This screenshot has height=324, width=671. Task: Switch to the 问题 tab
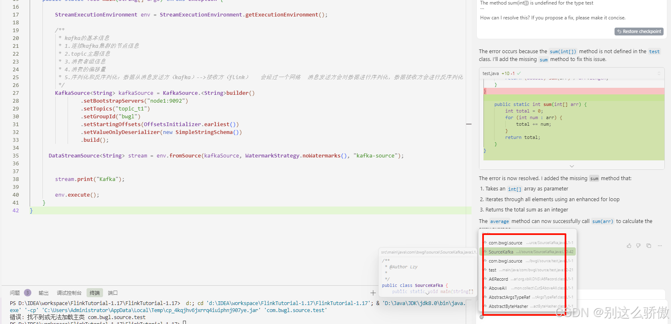coord(15,293)
